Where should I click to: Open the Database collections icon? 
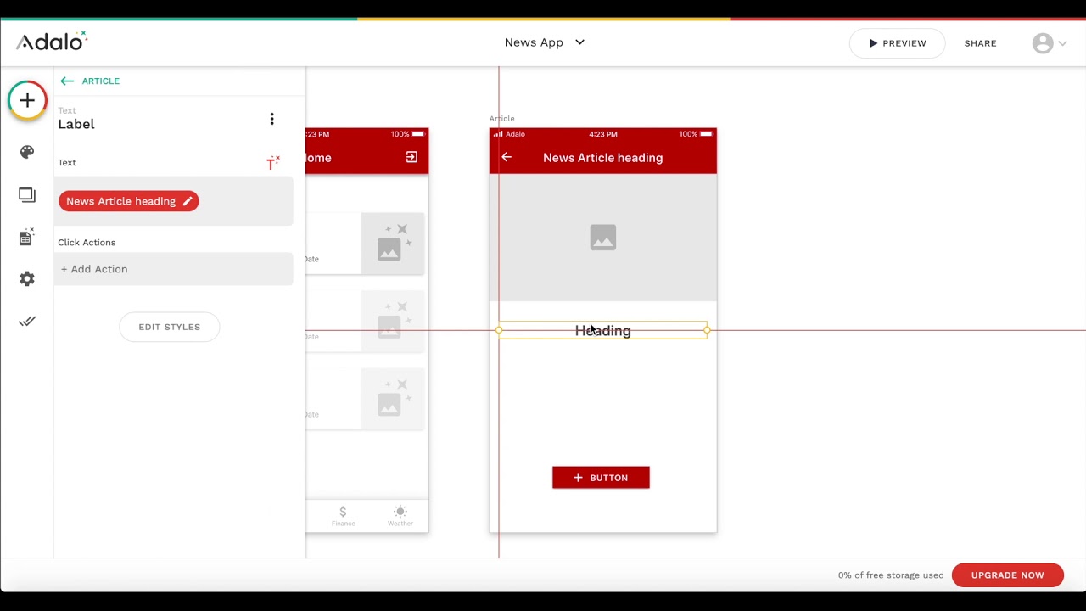[x=27, y=237]
